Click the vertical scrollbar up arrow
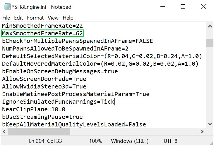This screenshot has width=214, height=146. (210, 26)
